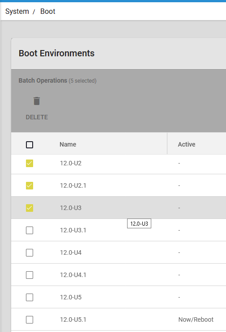Click the 12.0-U5.1 row name

pos(73,319)
